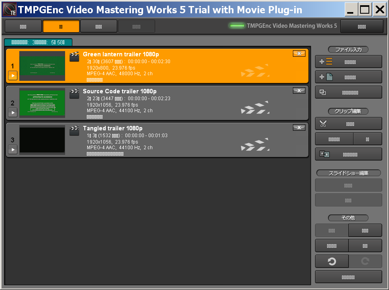Remove the Source Code clip with its X

pyautogui.click(x=299, y=90)
